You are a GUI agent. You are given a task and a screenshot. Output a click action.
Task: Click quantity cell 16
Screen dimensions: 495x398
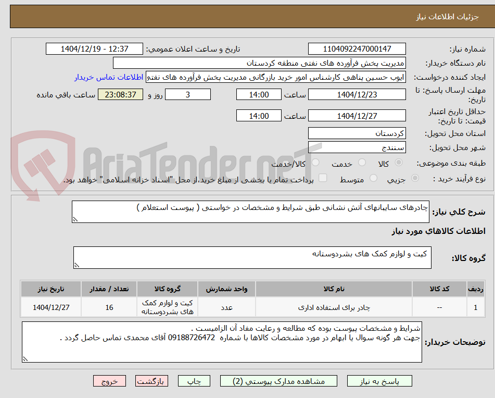click(x=109, y=307)
